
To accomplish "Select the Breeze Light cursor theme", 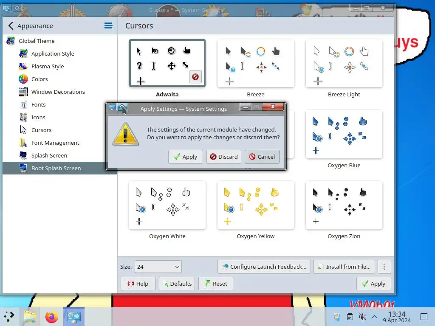I will [x=344, y=63].
